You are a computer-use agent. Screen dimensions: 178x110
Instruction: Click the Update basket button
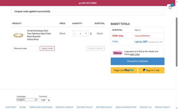tap(96, 49)
